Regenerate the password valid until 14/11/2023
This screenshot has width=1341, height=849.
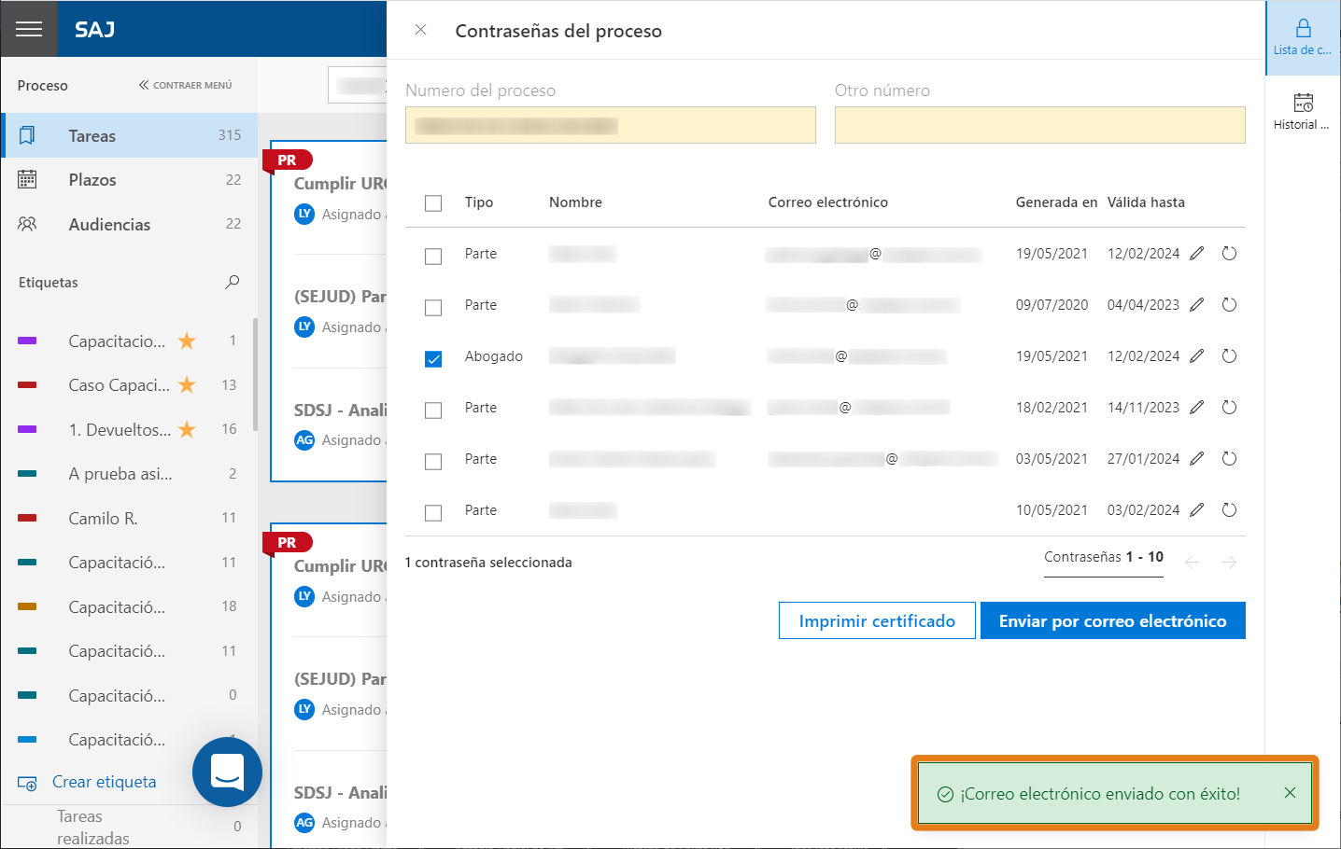pos(1229,408)
